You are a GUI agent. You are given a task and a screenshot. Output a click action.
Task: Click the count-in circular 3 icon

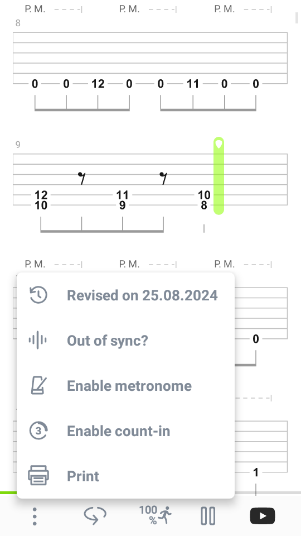(x=38, y=430)
